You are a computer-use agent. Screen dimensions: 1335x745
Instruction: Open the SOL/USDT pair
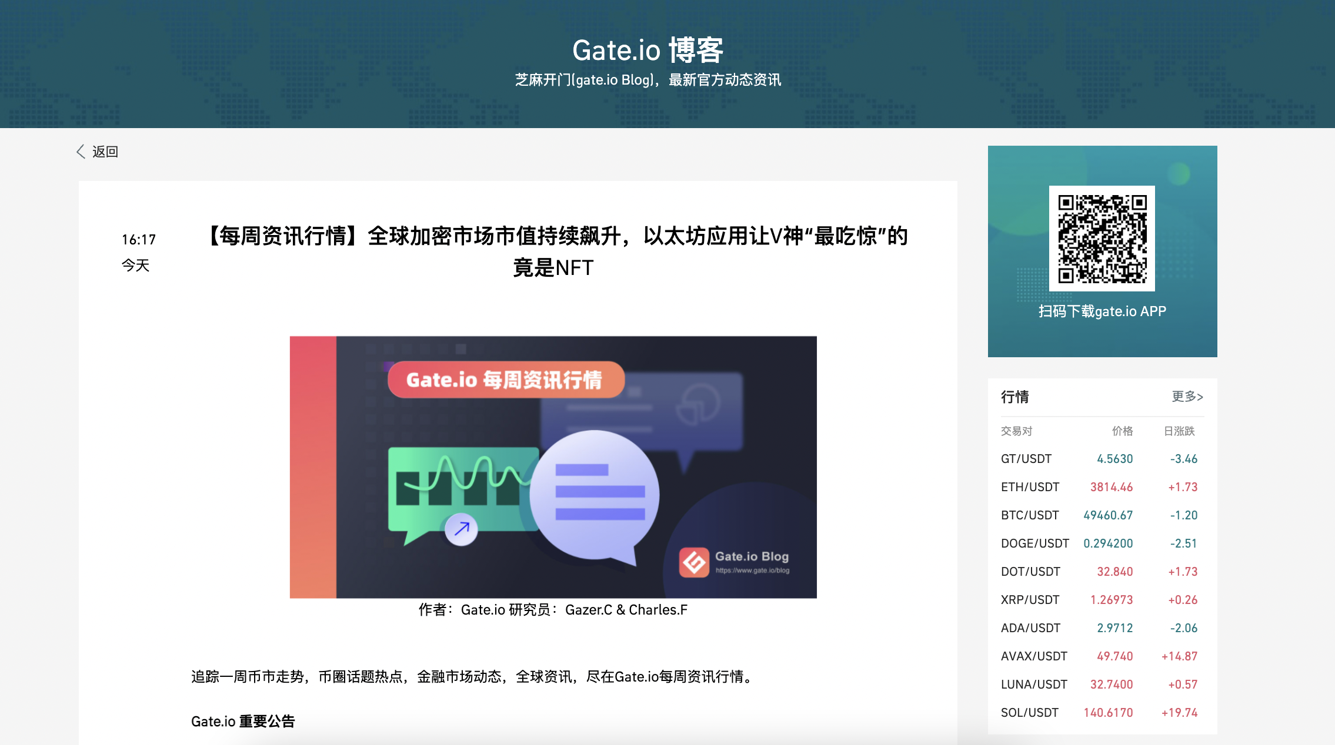tap(1029, 713)
